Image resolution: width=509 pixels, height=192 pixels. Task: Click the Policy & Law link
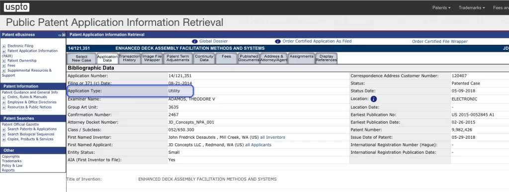click(x=12, y=166)
